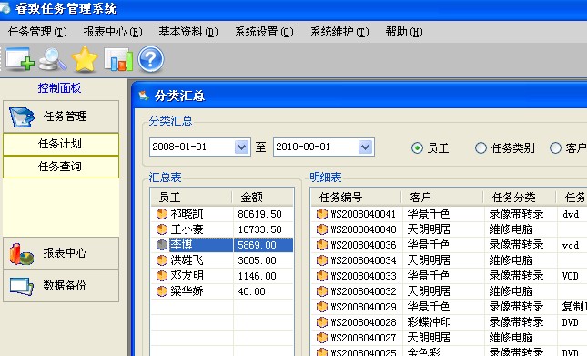Click the 任务查询 sidebar button
This screenshot has width=587, height=356.
click(x=61, y=167)
